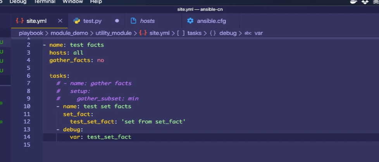Screen dimensions: 379x162
Task: Open the Terminal menu
Action: pos(45,2)
